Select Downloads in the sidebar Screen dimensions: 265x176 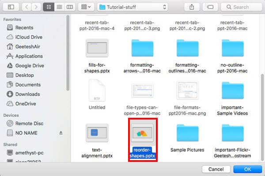(23, 94)
